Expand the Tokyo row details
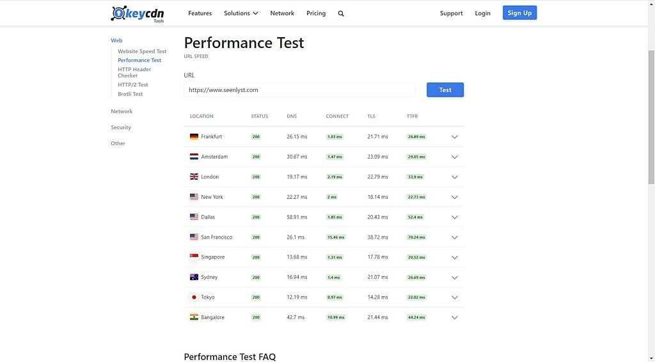 coord(455,297)
